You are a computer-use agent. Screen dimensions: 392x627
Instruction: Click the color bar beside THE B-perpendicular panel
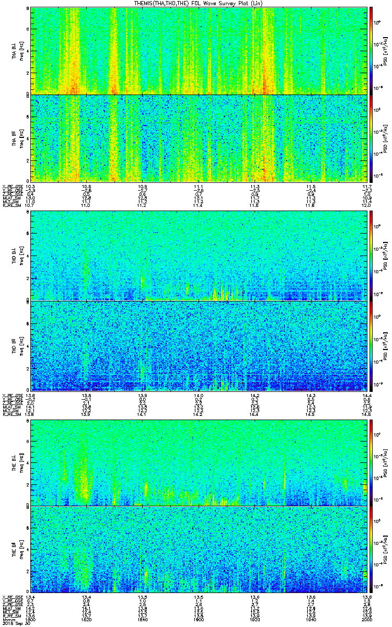(371, 462)
